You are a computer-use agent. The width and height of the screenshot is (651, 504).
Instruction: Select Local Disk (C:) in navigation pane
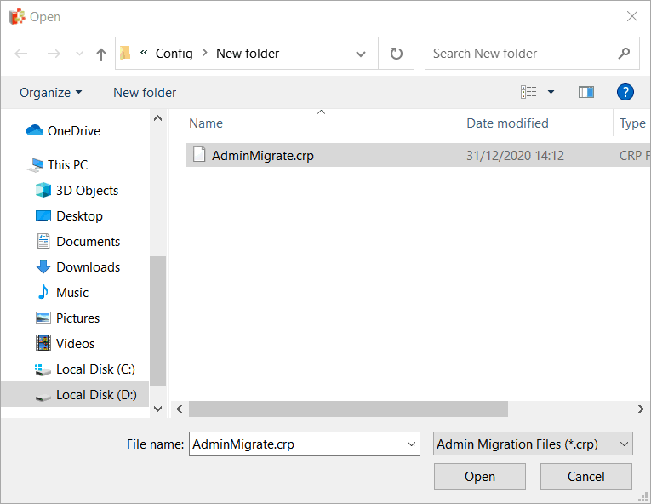[x=94, y=369]
